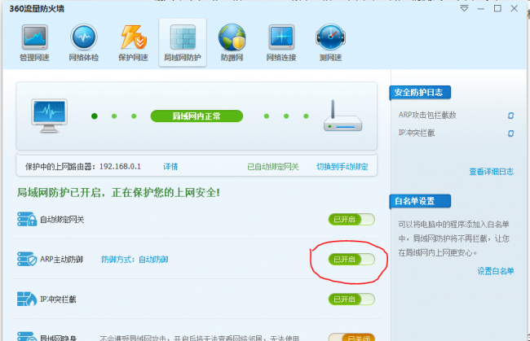Select the 保护网速 lightning shield icon
The image size is (530, 341).
click(x=133, y=43)
